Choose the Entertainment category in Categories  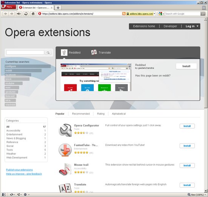pyautogui.click(x=26, y=134)
